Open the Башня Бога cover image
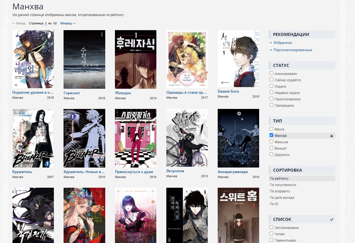The image size is (355, 243). (238, 59)
